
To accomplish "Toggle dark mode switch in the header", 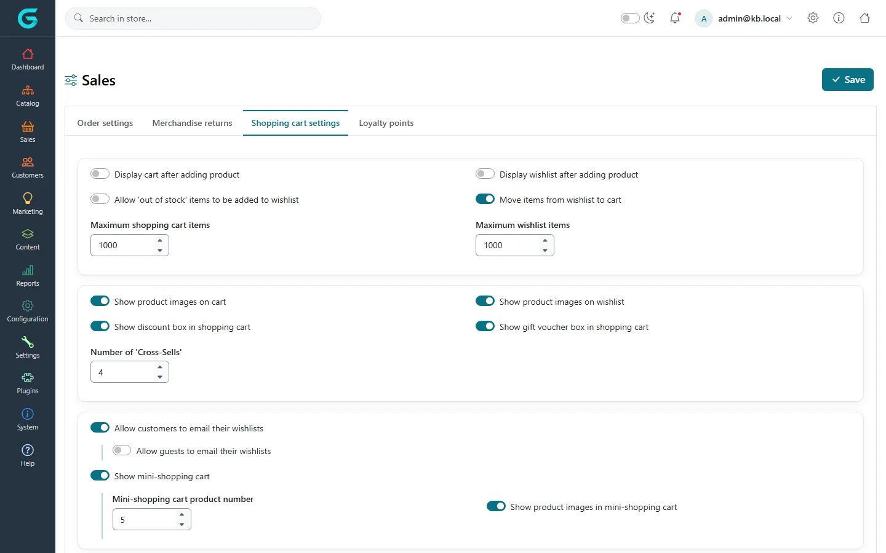I will 630,18.
